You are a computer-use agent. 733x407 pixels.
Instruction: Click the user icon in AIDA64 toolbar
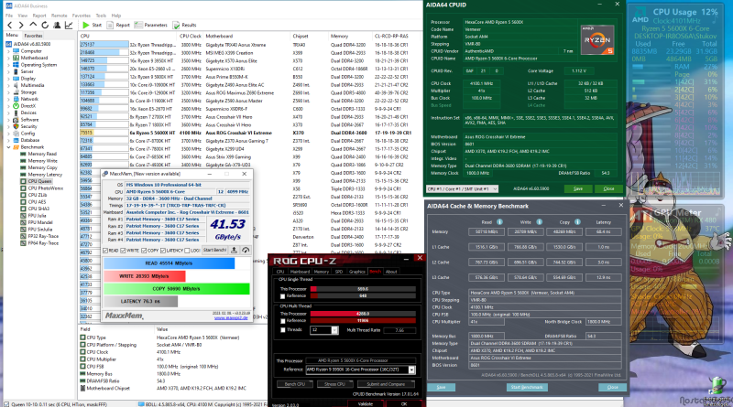[x=57, y=26]
